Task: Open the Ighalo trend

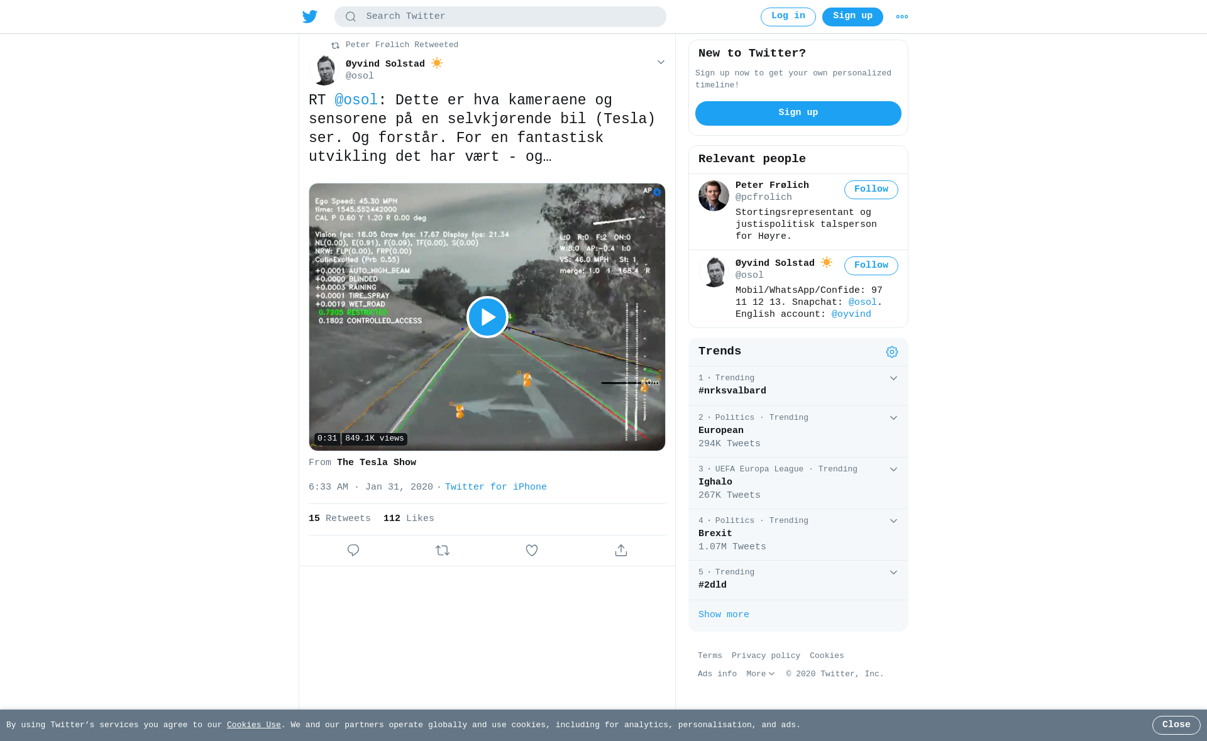Action: pos(715,482)
